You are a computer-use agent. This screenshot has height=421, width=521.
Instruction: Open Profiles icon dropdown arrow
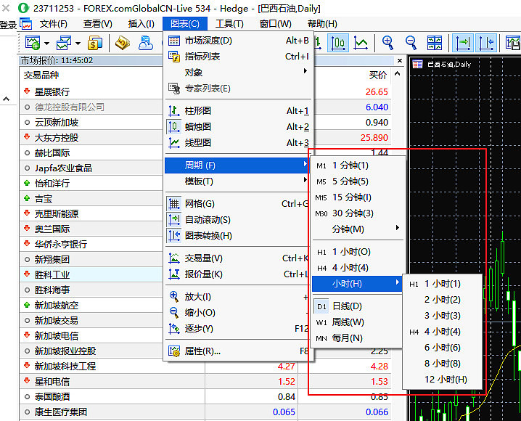[78, 44]
